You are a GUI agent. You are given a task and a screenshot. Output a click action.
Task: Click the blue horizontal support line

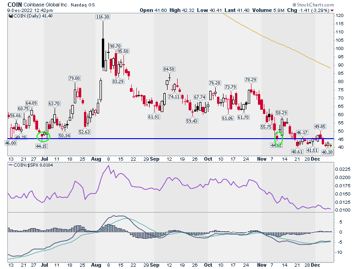click(171, 139)
